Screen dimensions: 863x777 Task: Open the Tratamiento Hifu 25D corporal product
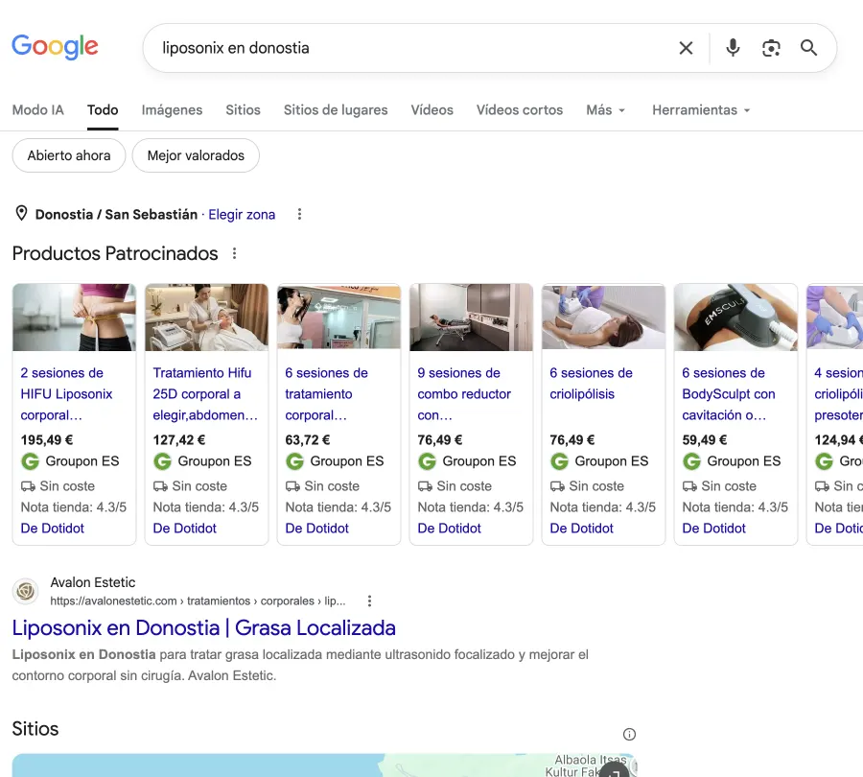click(205, 393)
